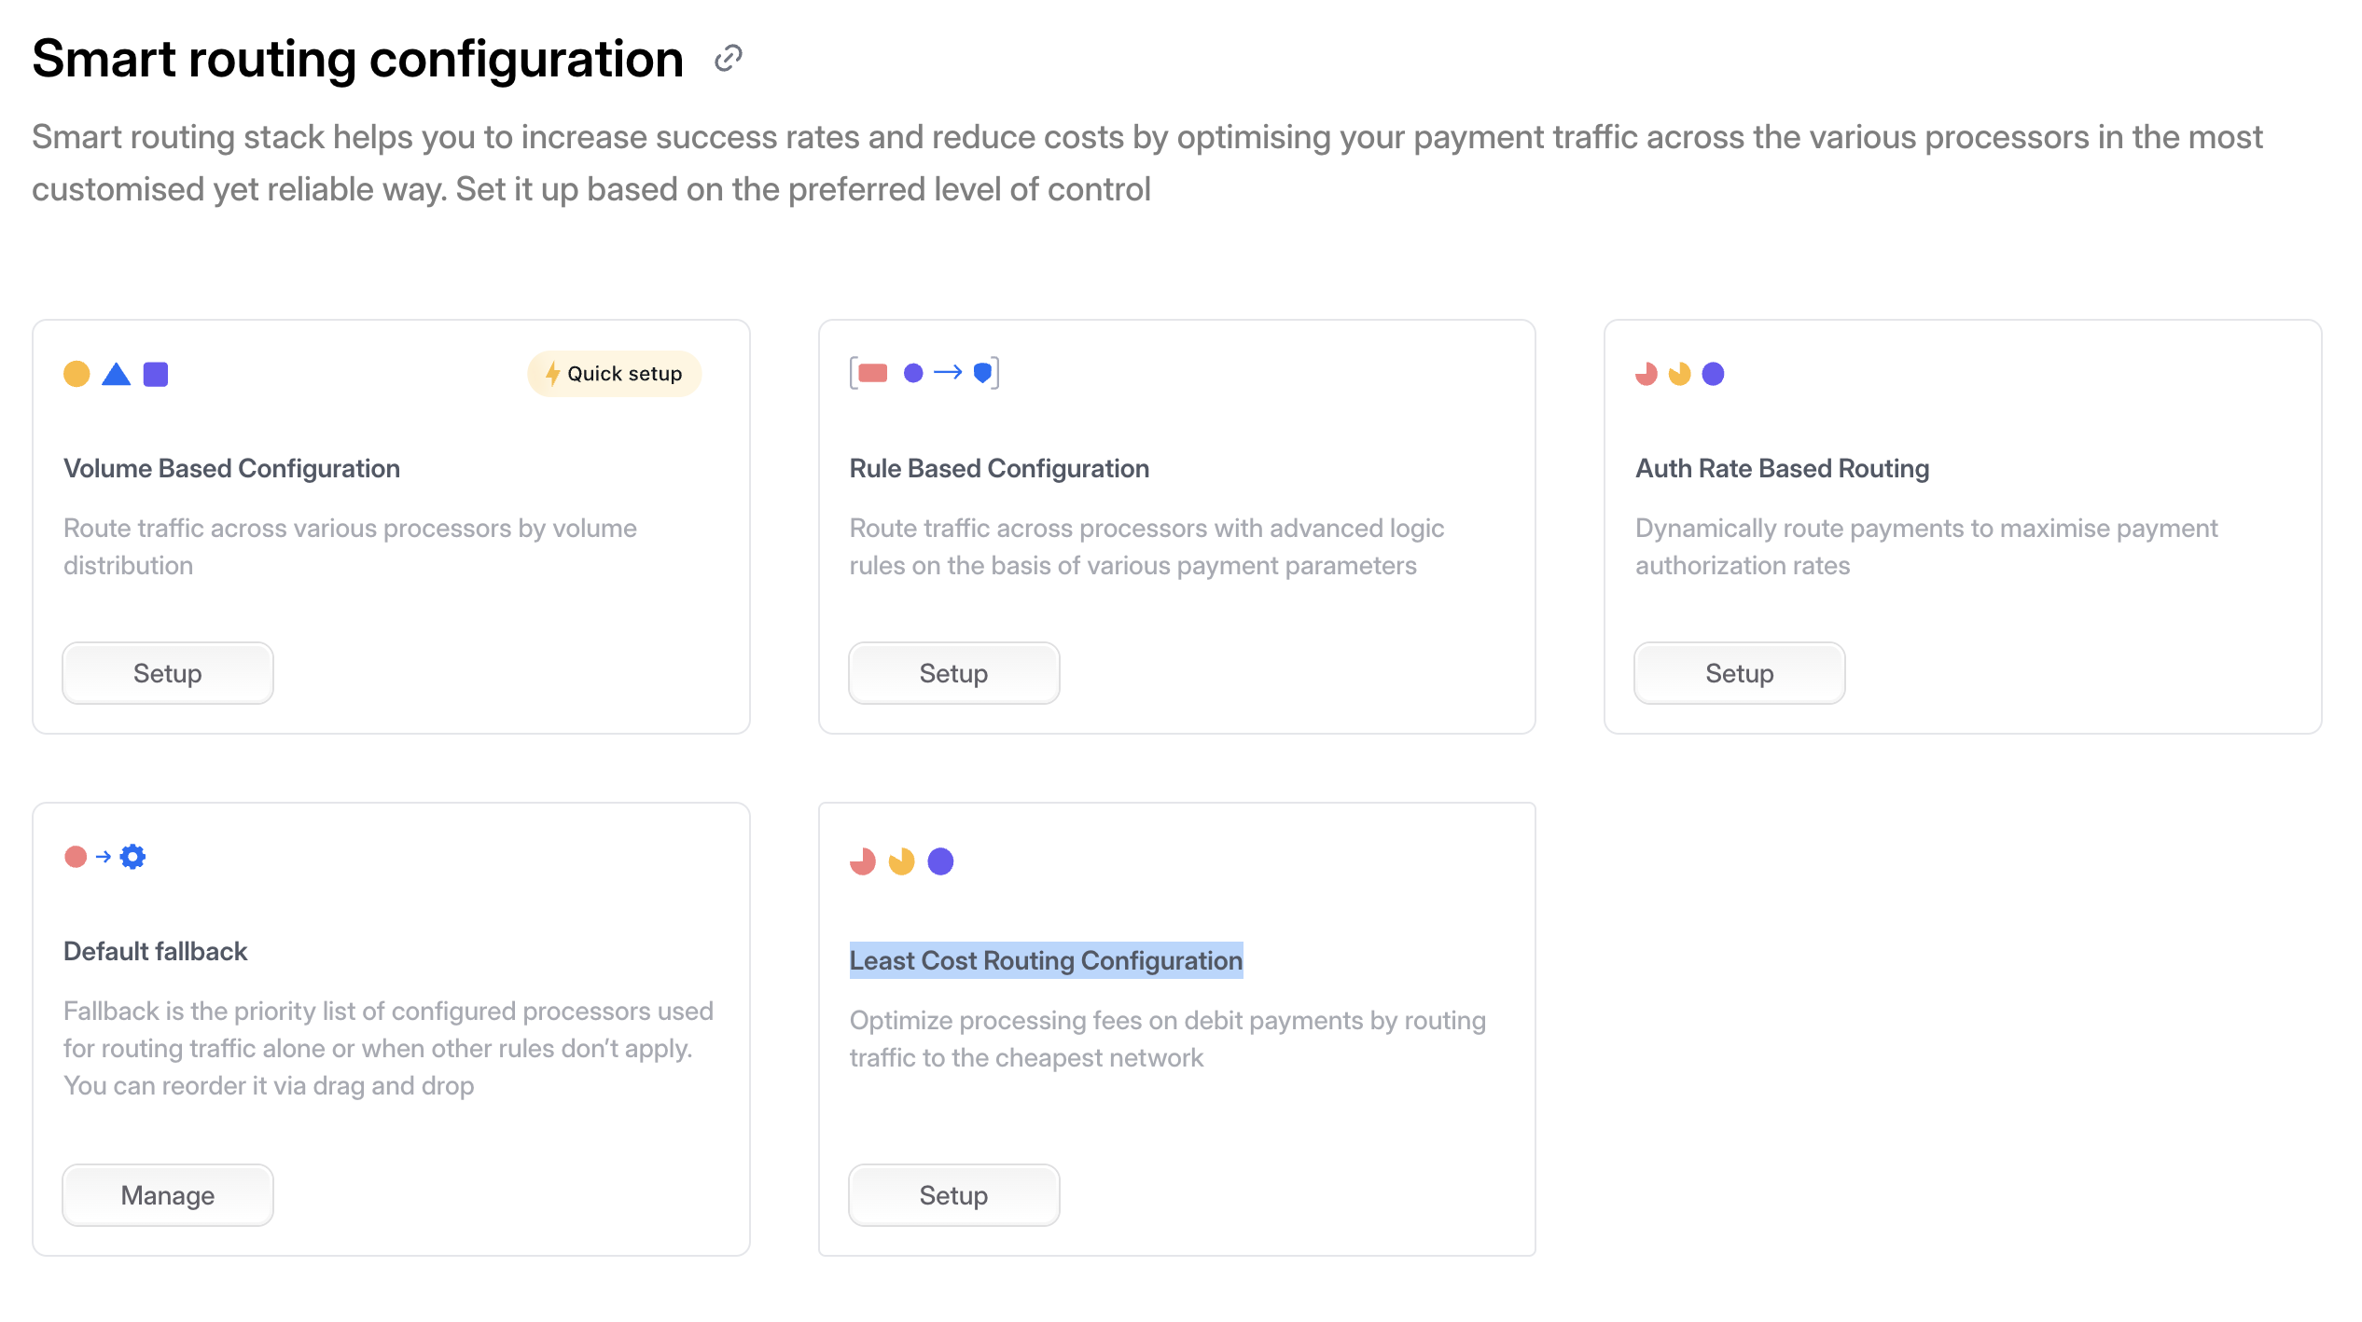The width and height of the screenshot is (2362, 1322).
Task: Click the link icon beside page title
Action: [x=728, y=59]
